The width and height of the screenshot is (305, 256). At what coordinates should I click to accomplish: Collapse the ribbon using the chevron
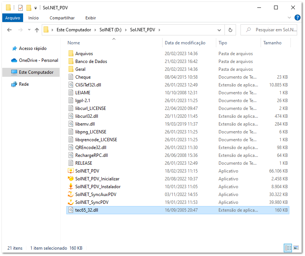click(290, 18)
